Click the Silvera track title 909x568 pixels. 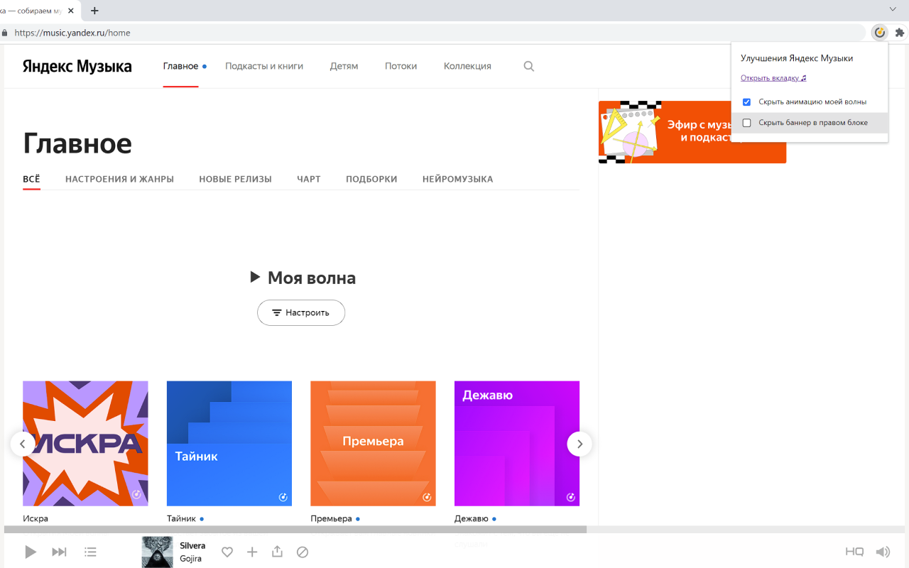192,546
